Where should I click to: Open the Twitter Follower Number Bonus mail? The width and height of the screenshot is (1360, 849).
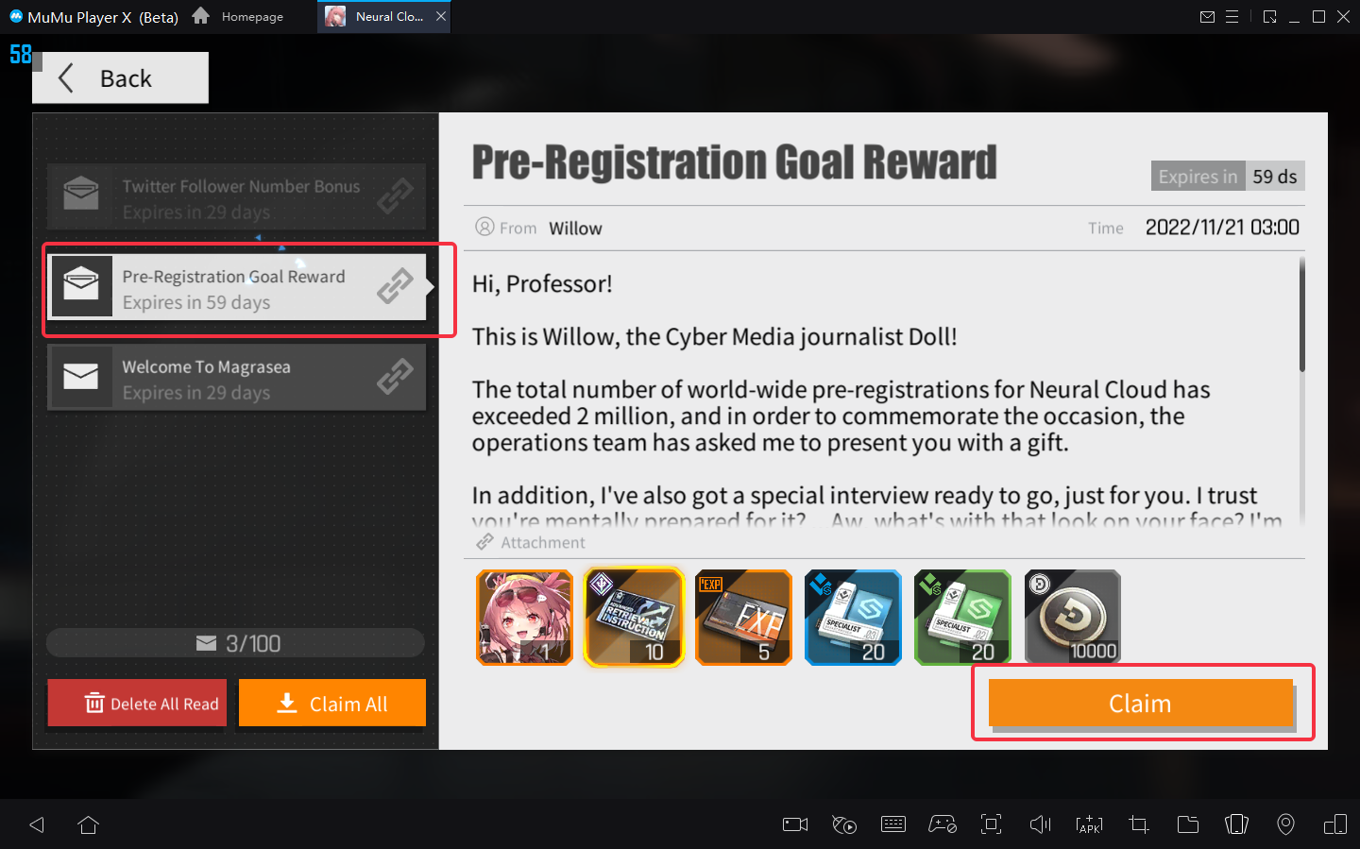pyautogui.click(x=236, y=196)
